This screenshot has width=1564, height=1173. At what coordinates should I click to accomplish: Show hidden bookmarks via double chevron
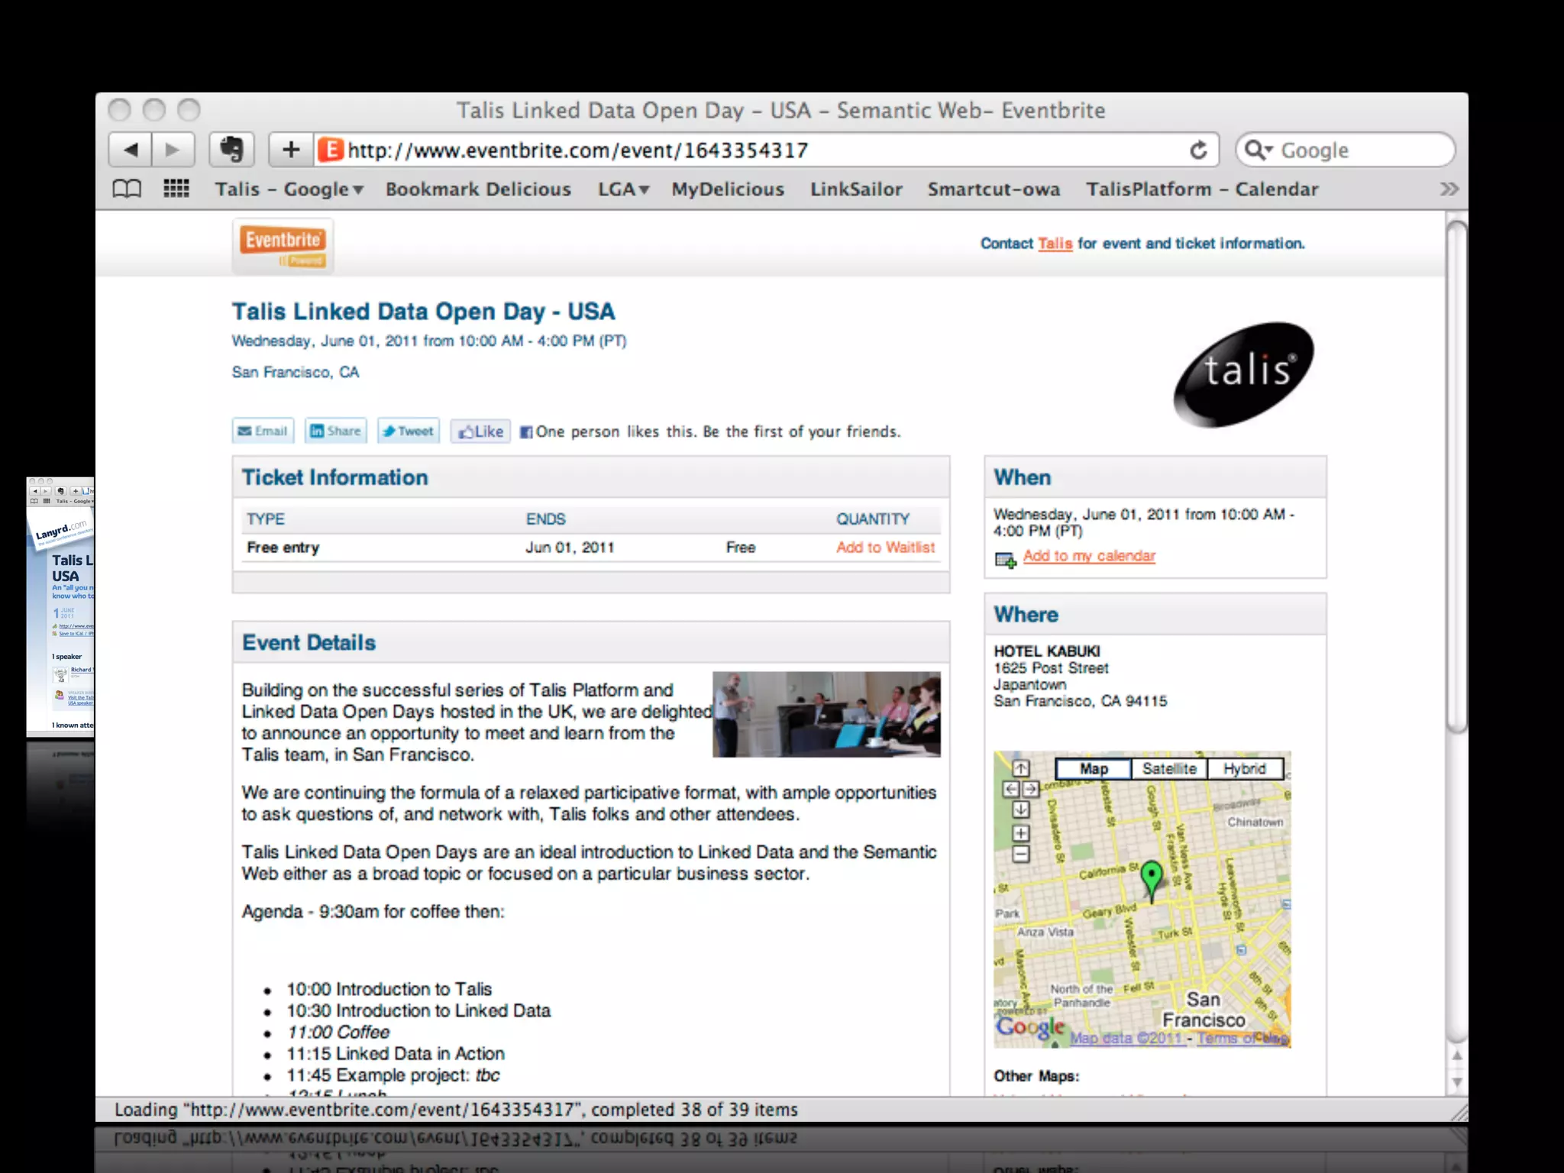1449,189
